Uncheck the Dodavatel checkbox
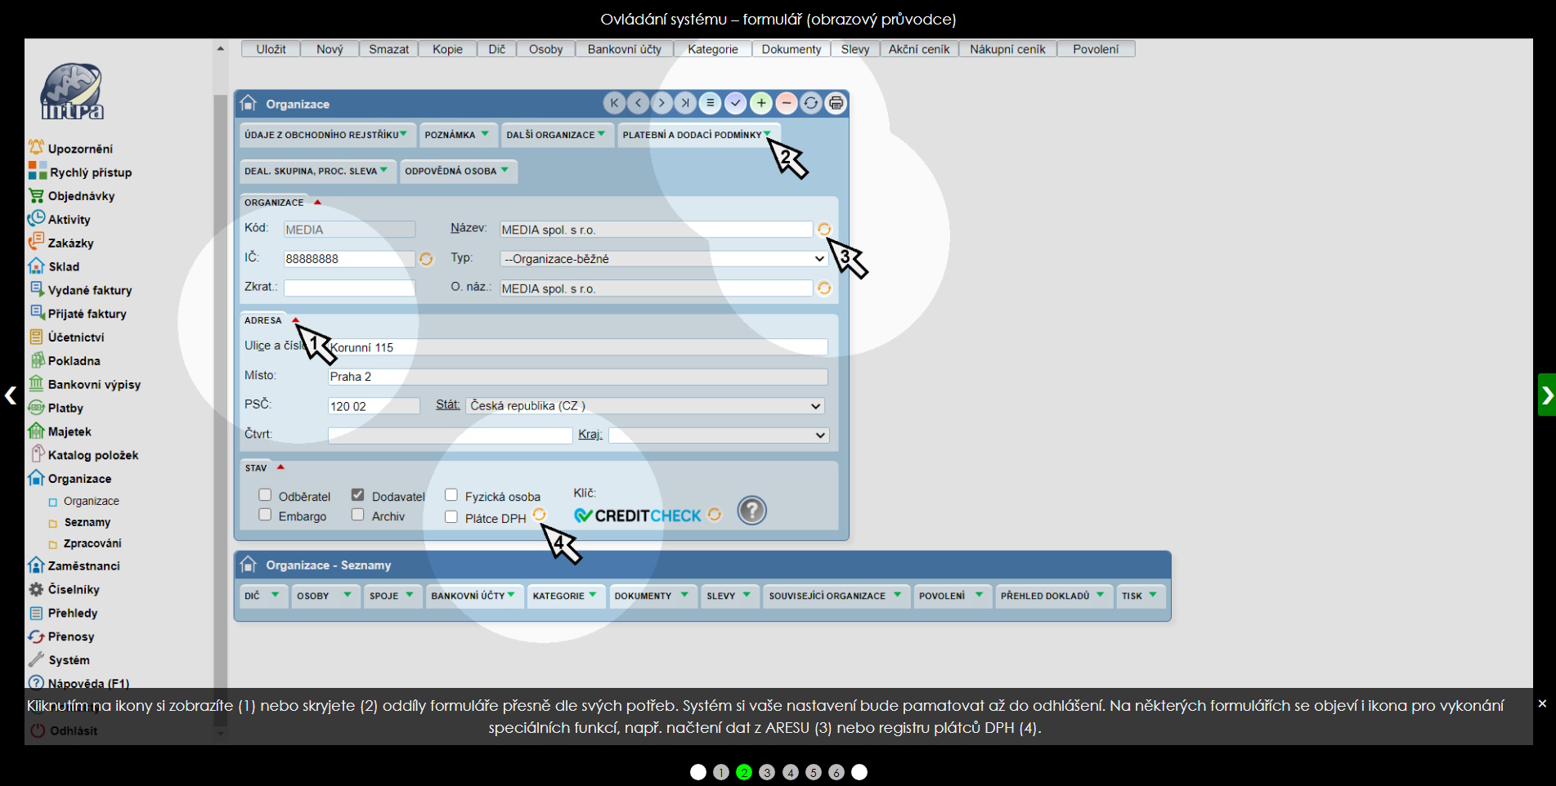 click(358, 495)
